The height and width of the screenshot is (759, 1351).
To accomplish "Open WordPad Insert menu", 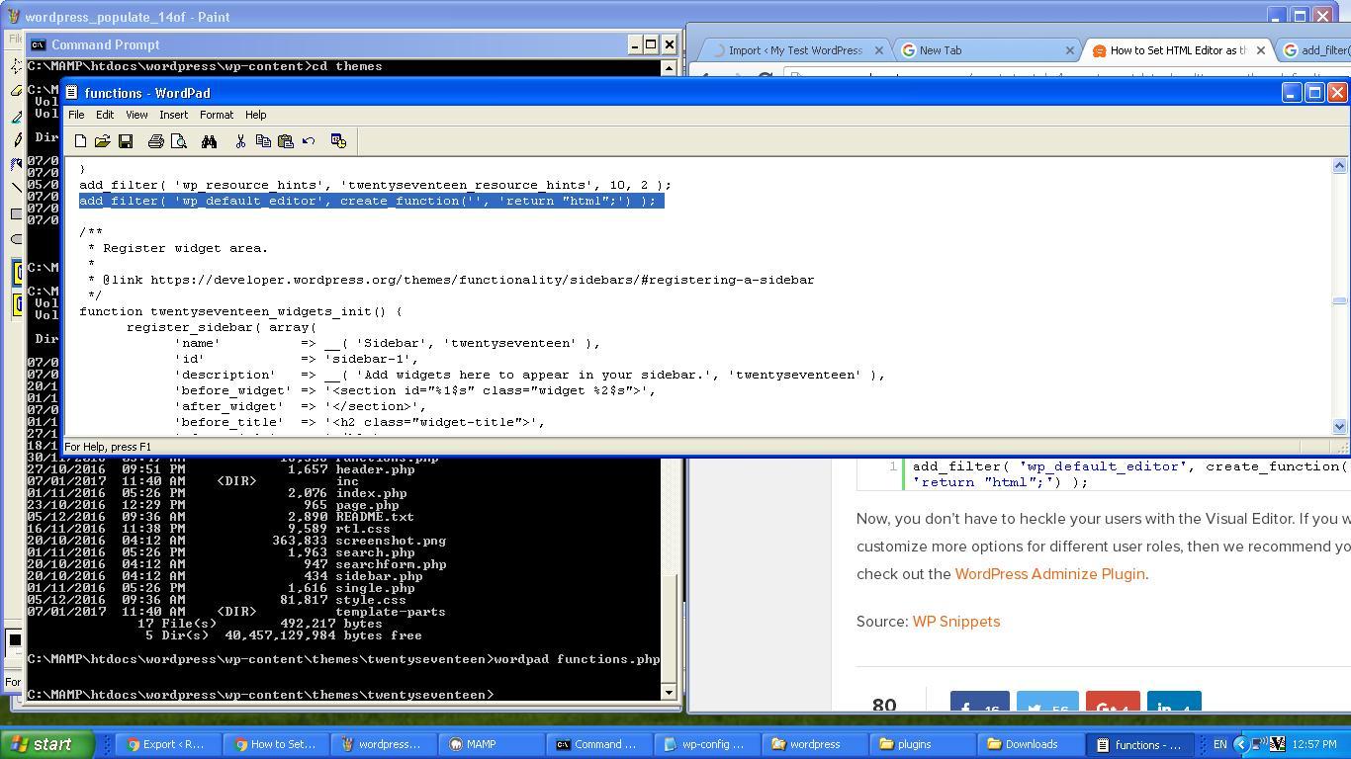I will pos(173,115).
